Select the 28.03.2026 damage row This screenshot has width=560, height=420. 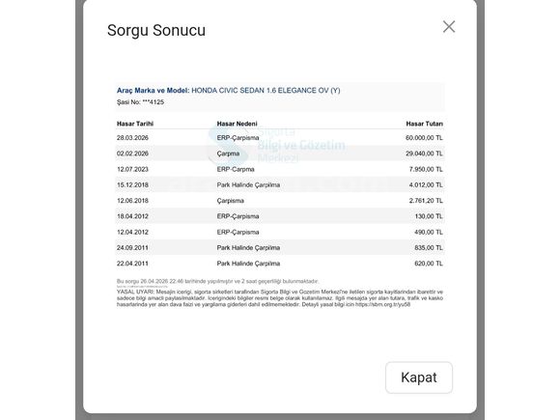tap(280, 138)
